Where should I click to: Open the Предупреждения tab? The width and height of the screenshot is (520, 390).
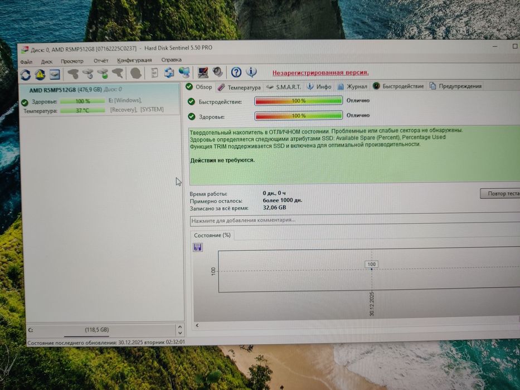pos(455,86)
